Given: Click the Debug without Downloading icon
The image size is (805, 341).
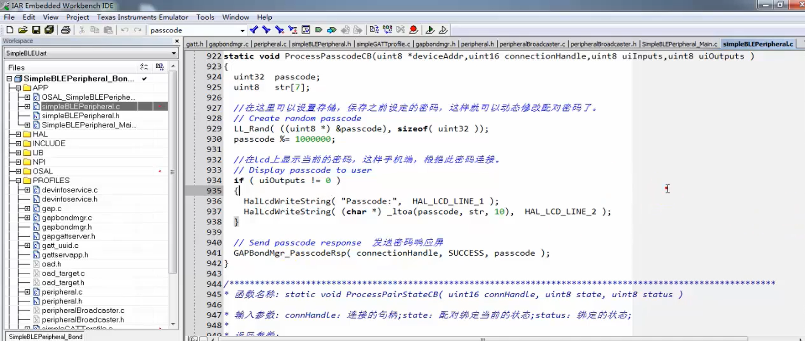Looking at the screenshot, I should pos(443,30).
